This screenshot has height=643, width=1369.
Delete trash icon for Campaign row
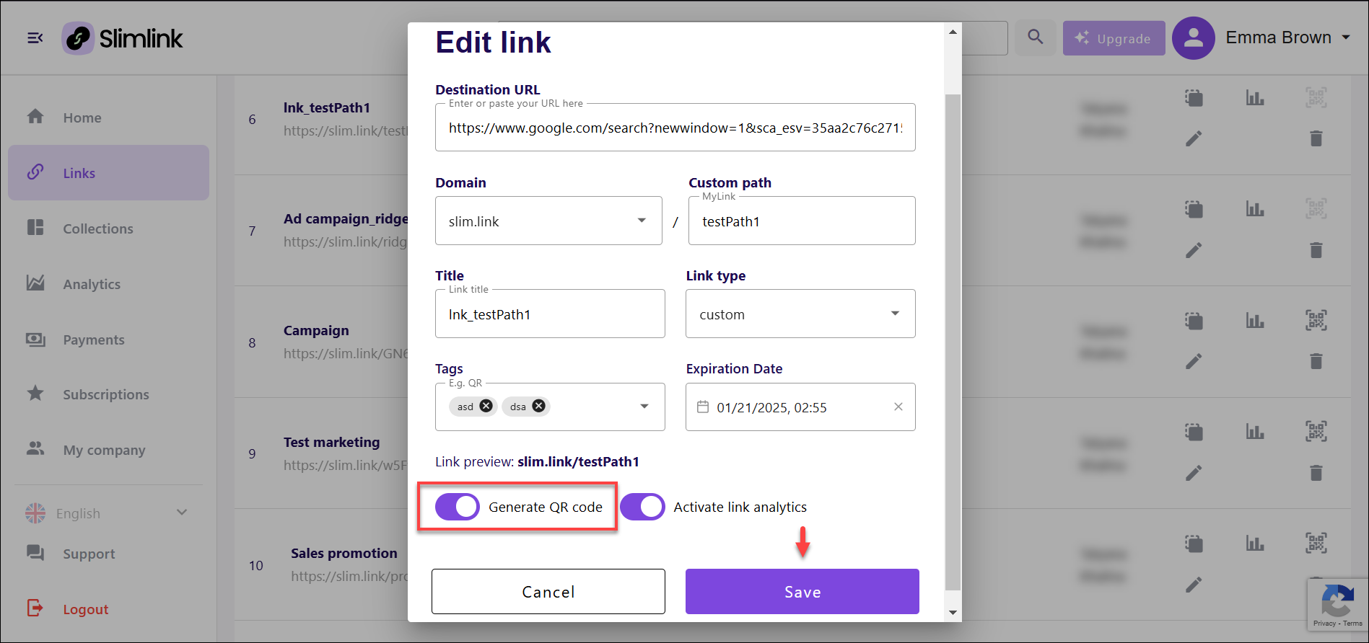(1316, 361)
